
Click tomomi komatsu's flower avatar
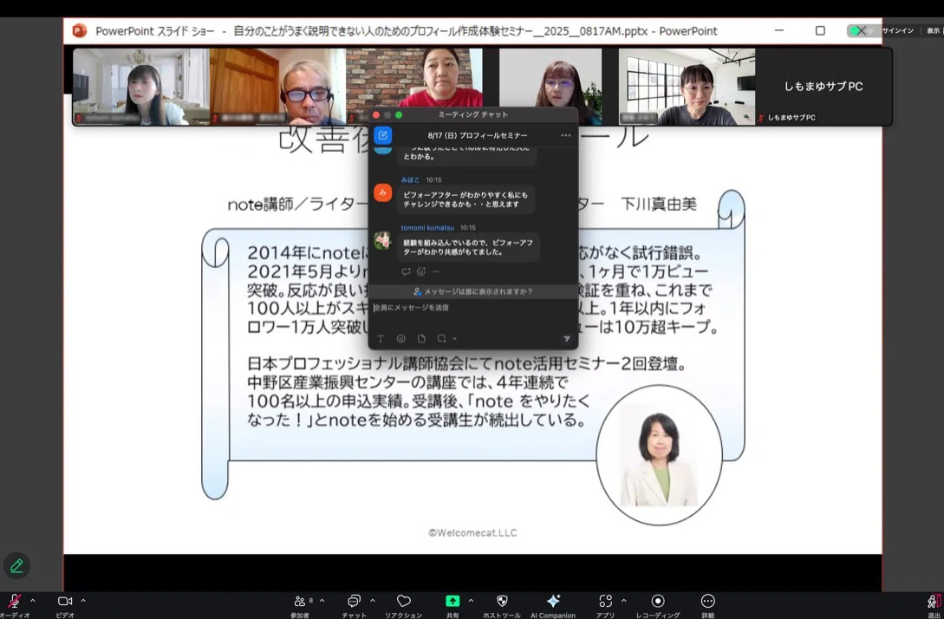tap(383, 239)
